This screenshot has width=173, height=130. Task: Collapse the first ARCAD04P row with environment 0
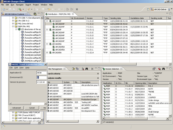47,21
